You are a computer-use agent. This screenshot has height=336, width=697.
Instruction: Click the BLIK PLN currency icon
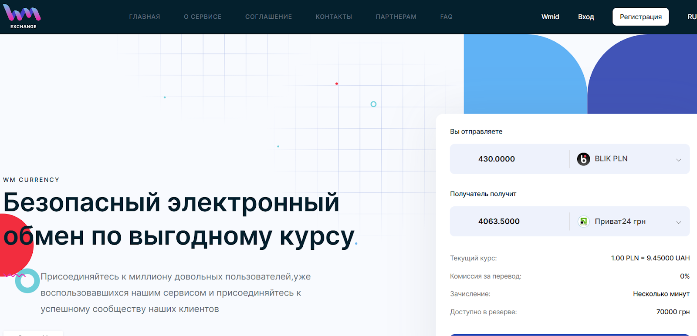(x=583, y=159)
